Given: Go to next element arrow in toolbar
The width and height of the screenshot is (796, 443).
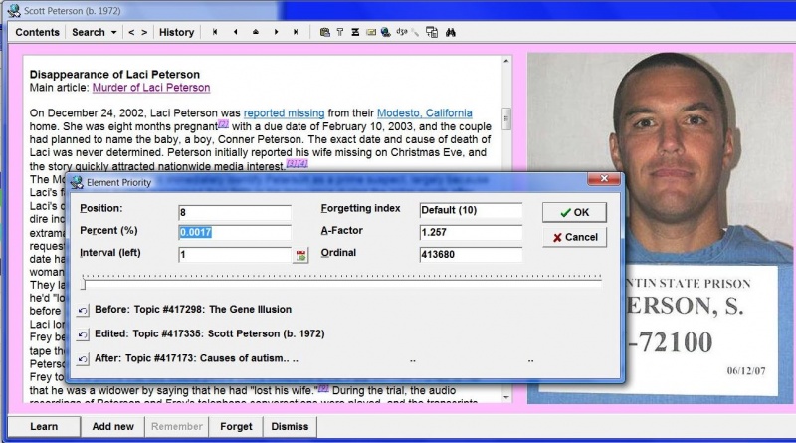Looking at the screenshot, I should (275, 32).
